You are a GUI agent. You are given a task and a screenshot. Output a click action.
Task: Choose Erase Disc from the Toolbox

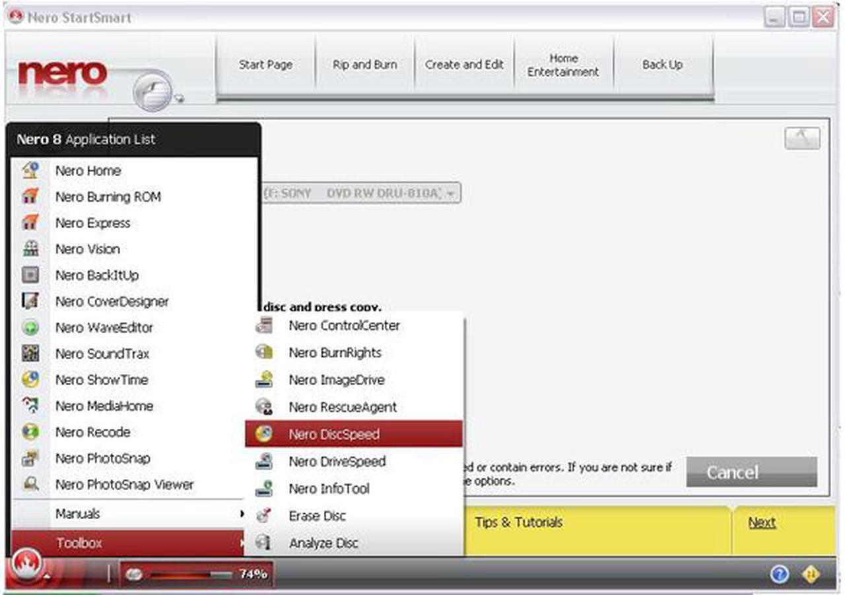(x=317, y=516)
